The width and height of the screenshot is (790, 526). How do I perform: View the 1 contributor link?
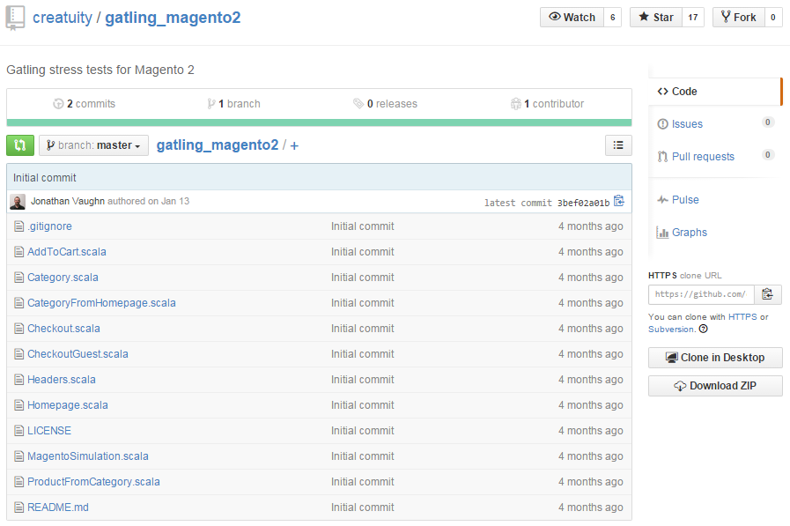[547, 104]
